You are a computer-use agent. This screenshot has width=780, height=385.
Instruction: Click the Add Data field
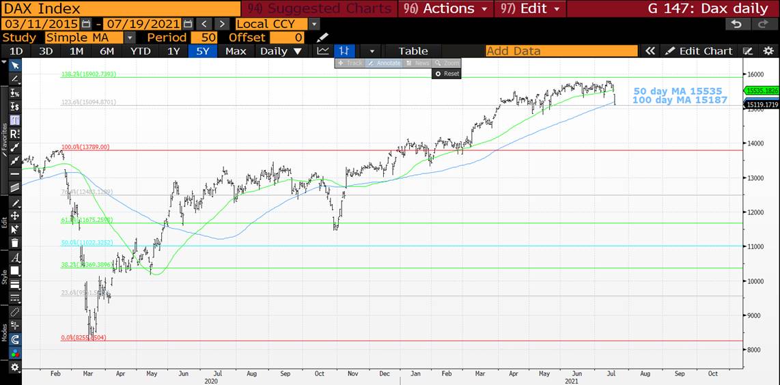(561, 51)
